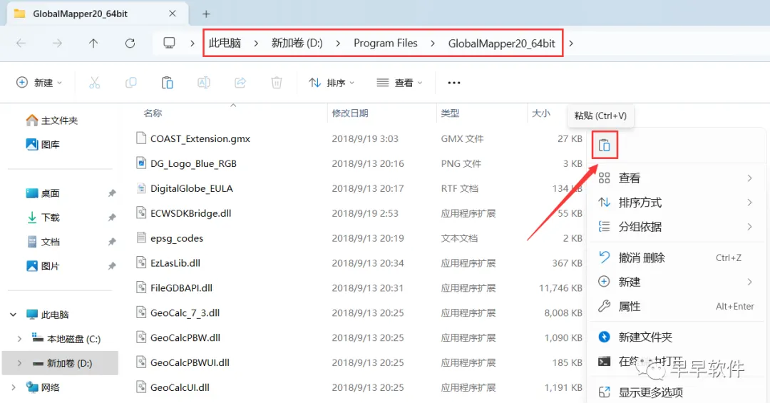Choose 显示更多选项 in context menu

[x=676, y=392]
